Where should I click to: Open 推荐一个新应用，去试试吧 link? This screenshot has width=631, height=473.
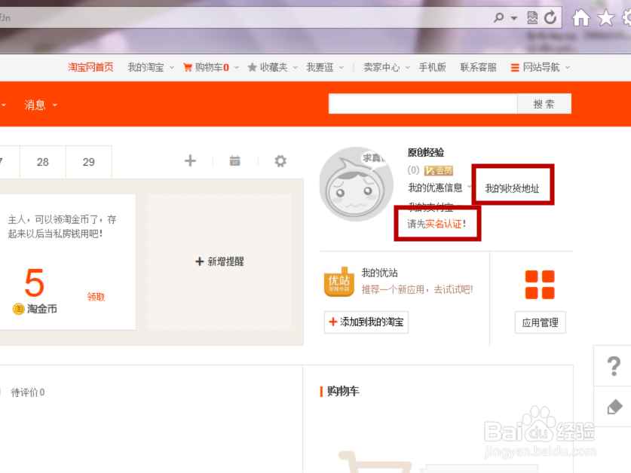(418, 289)
